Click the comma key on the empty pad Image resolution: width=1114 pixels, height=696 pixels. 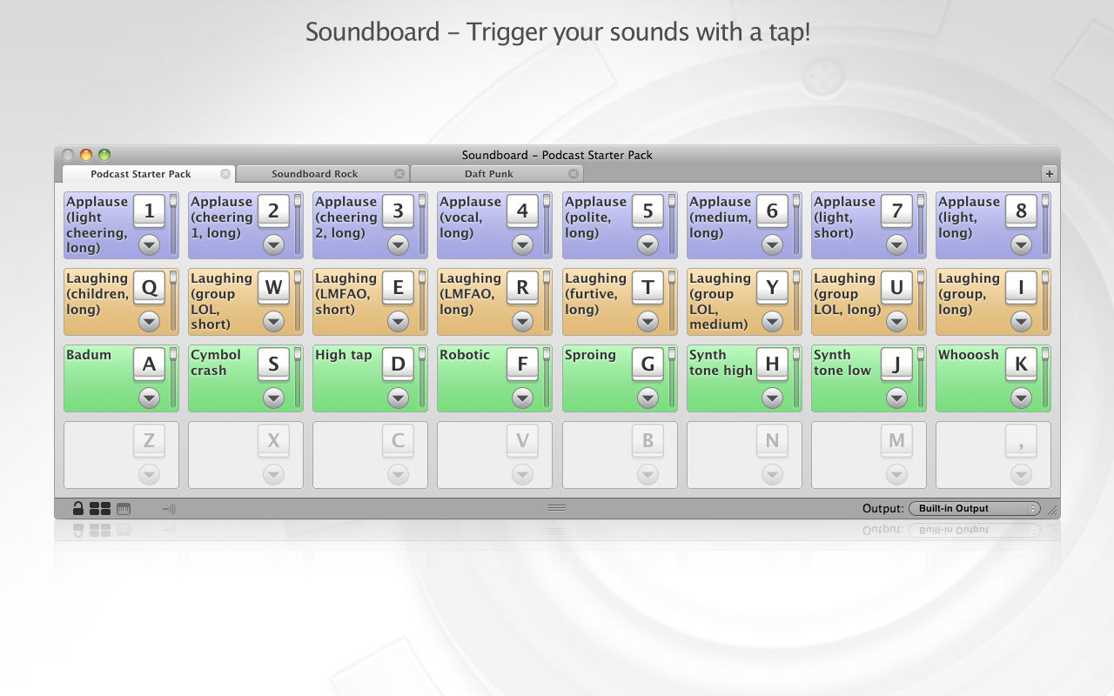pyautogui.click(x=1021, y=441)
